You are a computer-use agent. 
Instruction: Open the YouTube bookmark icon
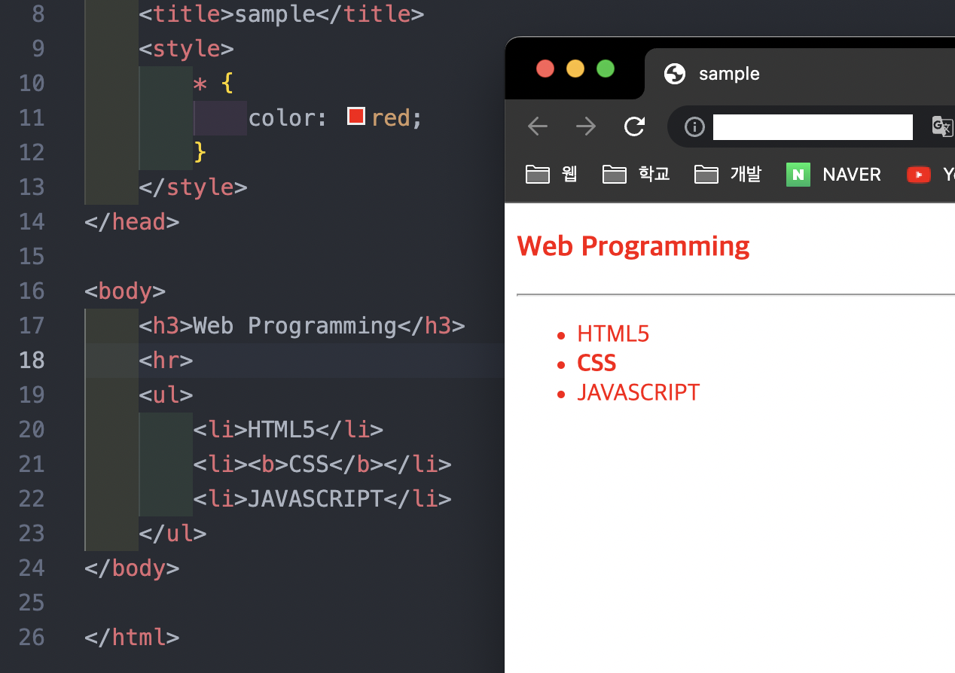click(x=919, y=175)
